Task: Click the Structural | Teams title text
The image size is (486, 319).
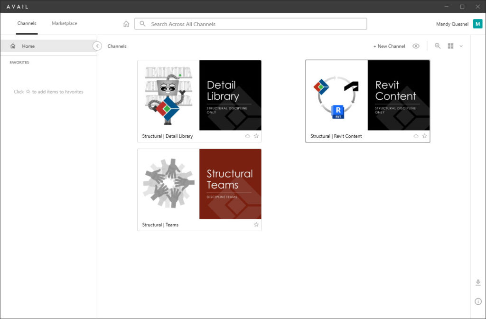Action: (x=160, y=225)
